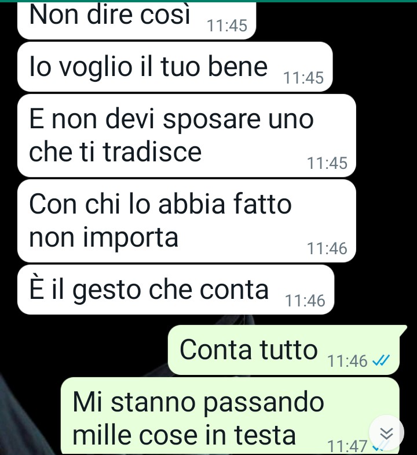Tap the 'Mi stanno passando mille cose in testa' message

tap(231, 416)
